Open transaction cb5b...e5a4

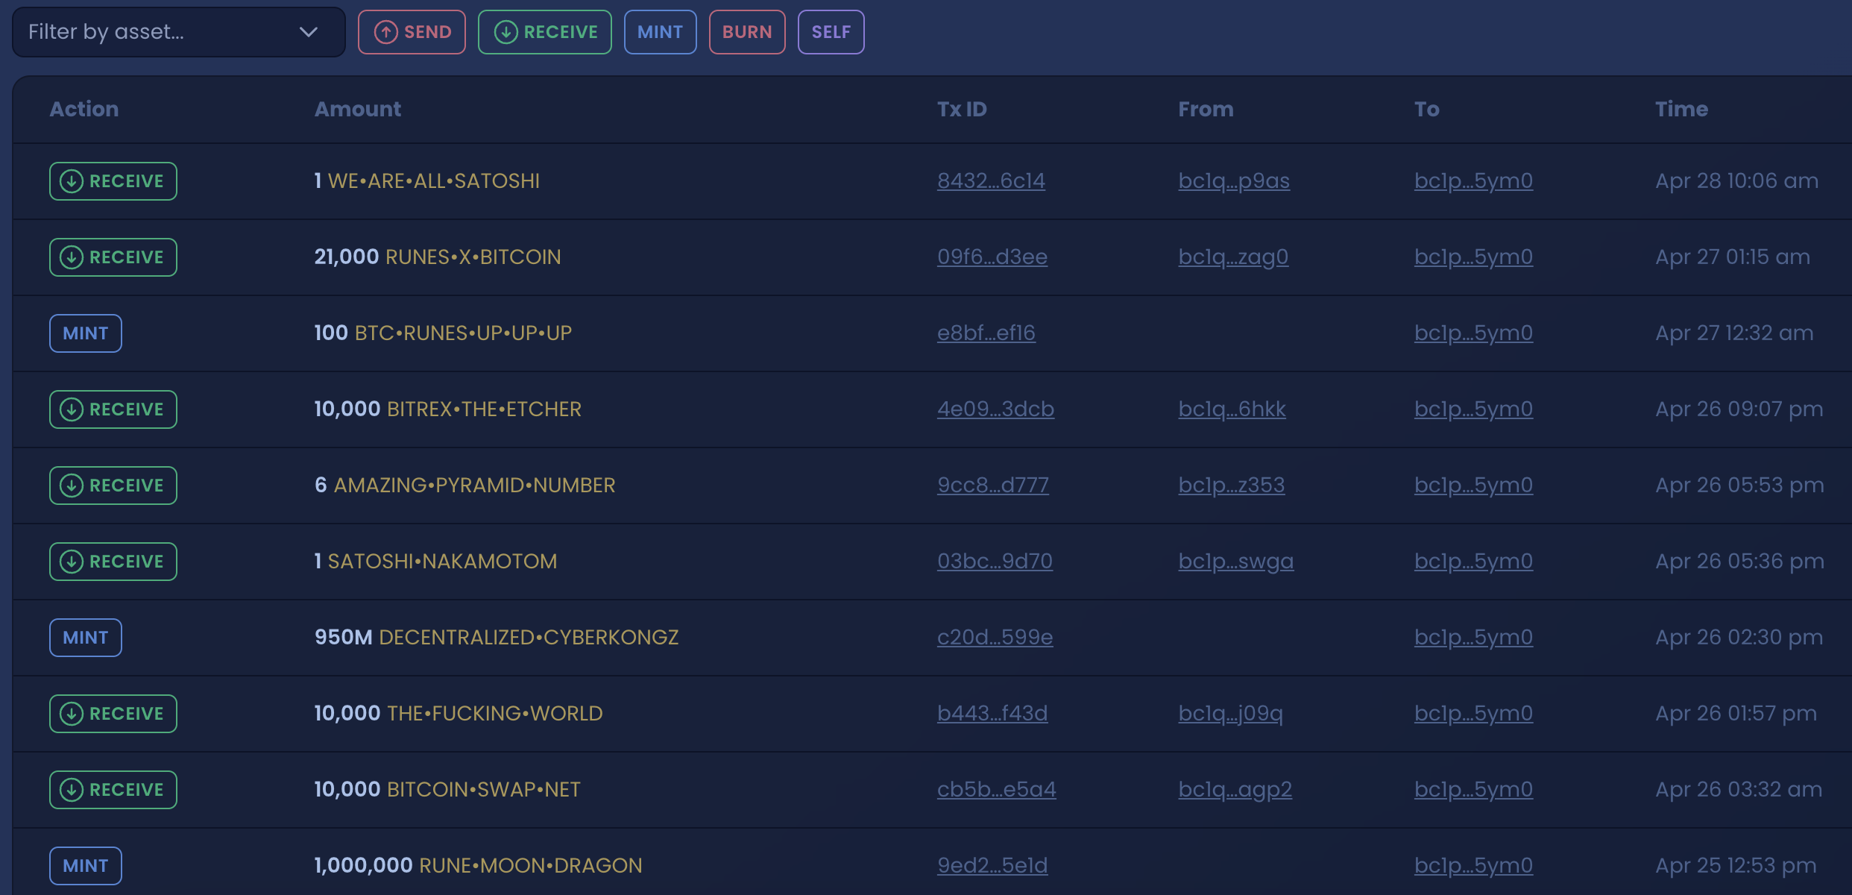click(x=996, y=789)
